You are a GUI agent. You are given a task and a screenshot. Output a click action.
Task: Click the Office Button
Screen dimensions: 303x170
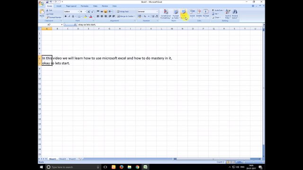[x=41, y=4]
